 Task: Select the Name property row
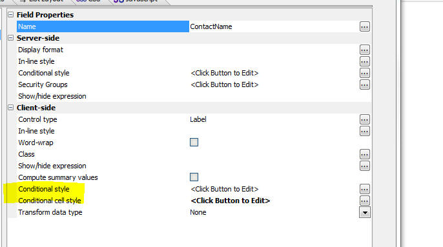[103, 26]
